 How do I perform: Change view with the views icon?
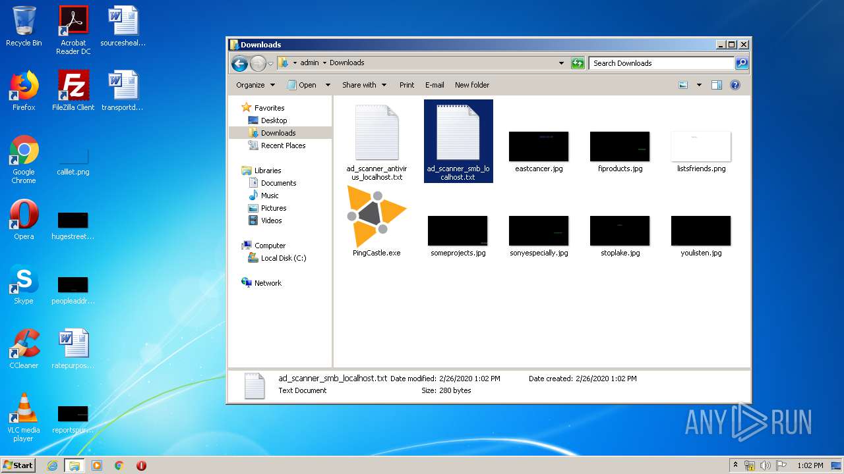tap(683, 85)
